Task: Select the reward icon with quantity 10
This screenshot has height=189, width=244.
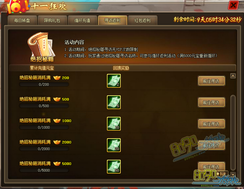Action: [x=114, y=124]
